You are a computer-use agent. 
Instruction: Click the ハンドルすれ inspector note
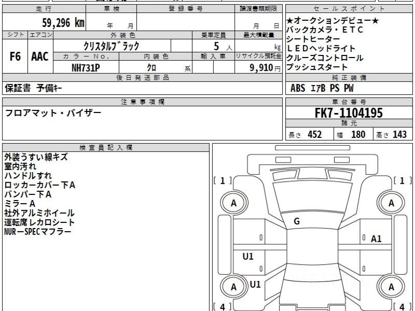28,176
